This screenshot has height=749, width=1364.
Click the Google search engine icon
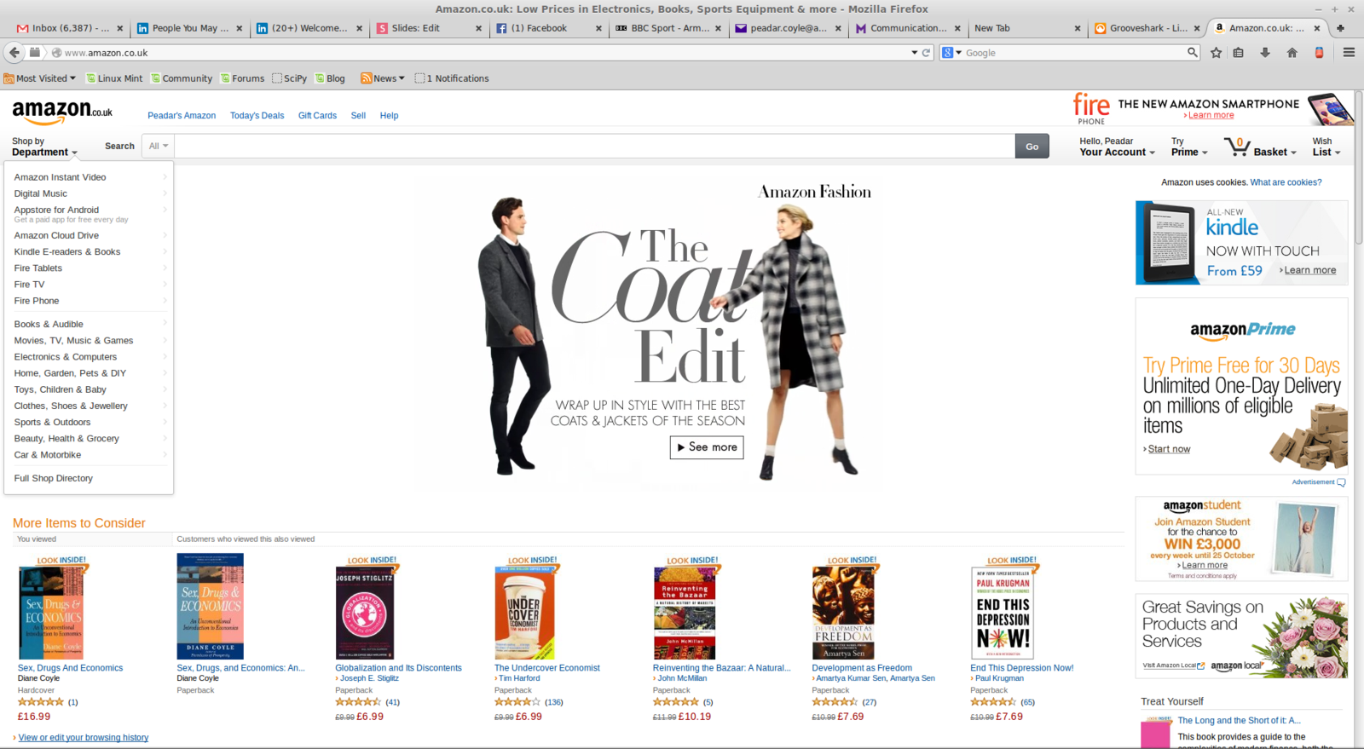[x=947, y=53]
